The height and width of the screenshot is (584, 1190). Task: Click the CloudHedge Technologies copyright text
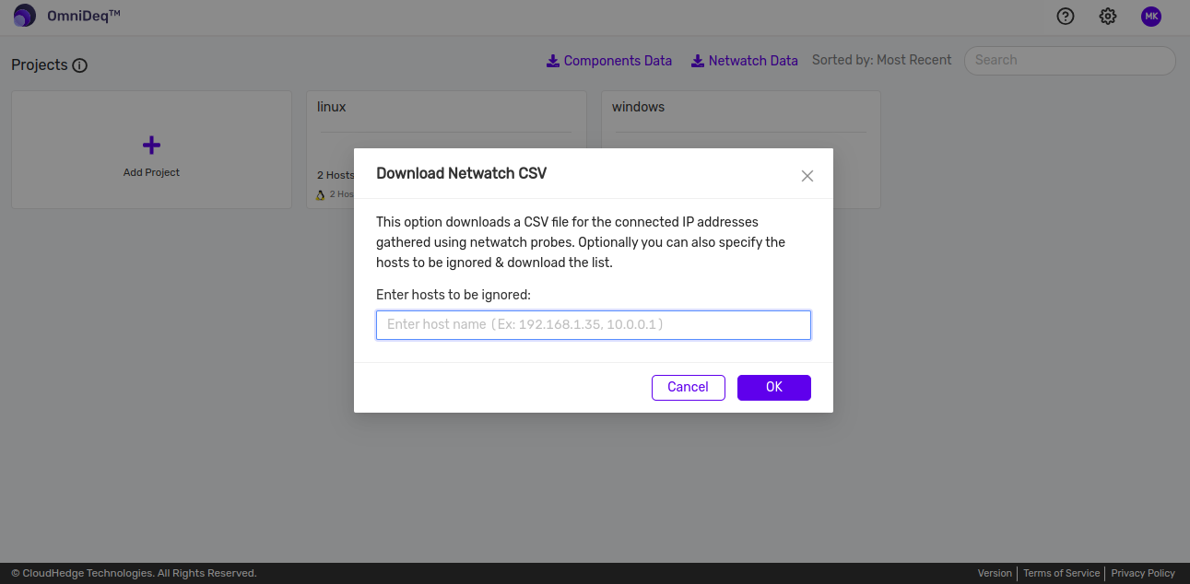click(134, 573)
